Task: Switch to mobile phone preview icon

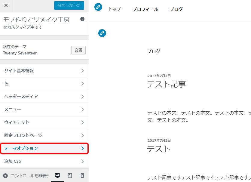Action: pos(82,176)
